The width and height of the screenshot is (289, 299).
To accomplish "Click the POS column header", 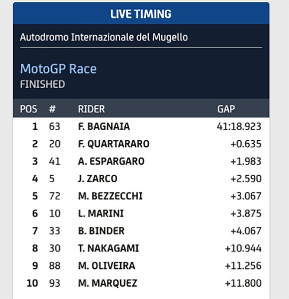I will point(29,109).
